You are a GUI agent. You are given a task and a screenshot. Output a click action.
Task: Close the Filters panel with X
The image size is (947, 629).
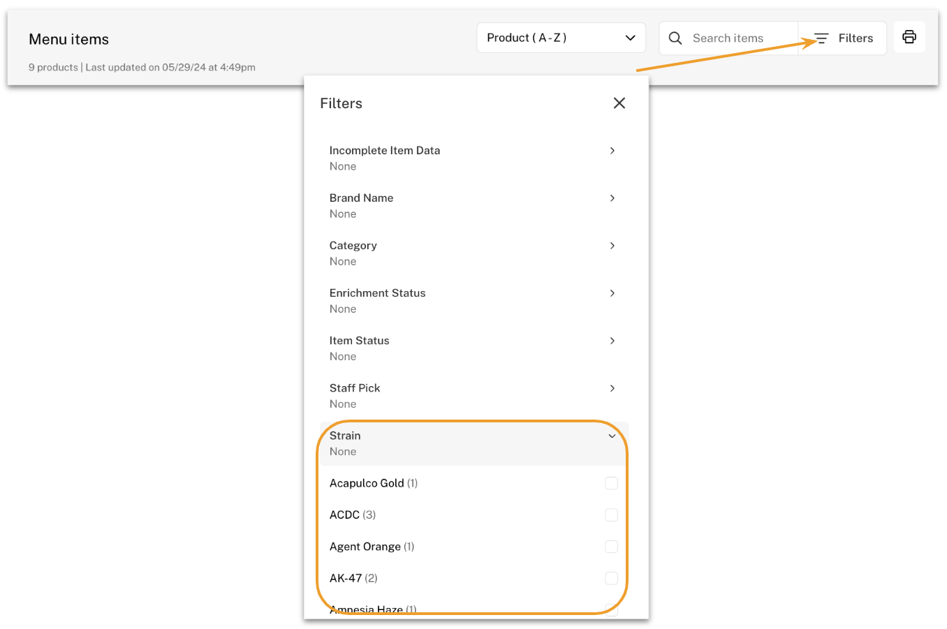[x=619, y=103]
